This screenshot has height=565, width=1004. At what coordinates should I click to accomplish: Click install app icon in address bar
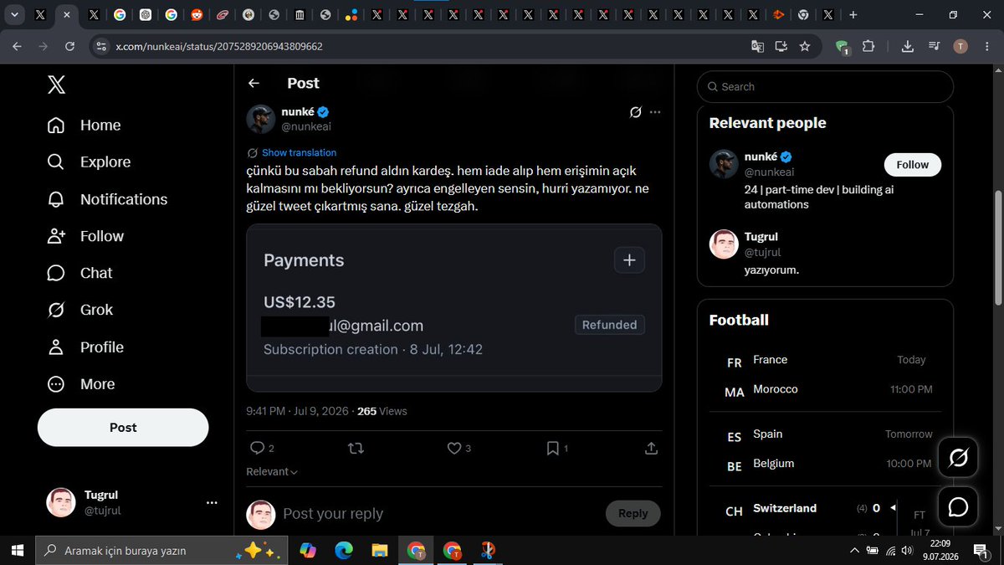781,47
